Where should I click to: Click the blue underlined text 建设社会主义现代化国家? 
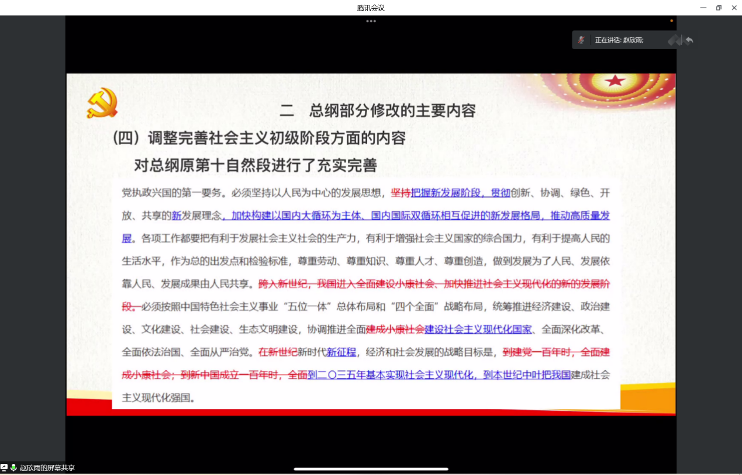tap(478, 330)
